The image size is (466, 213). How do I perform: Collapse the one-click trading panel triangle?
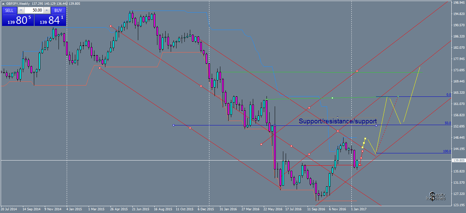pos(3,3)
